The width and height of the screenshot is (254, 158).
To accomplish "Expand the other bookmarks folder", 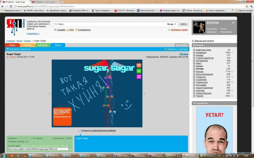I will [244, 11].
